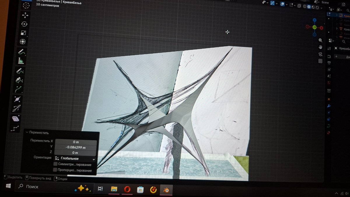Viewport: 350px width, 197px height.
Task: Open the Modifiers wrench tab
Action: pyautogui.click(x=329, y=106)
